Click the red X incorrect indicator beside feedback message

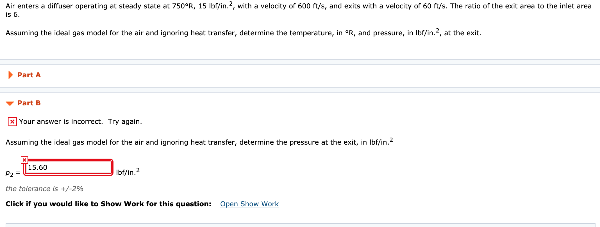click(x=12, y=121)
